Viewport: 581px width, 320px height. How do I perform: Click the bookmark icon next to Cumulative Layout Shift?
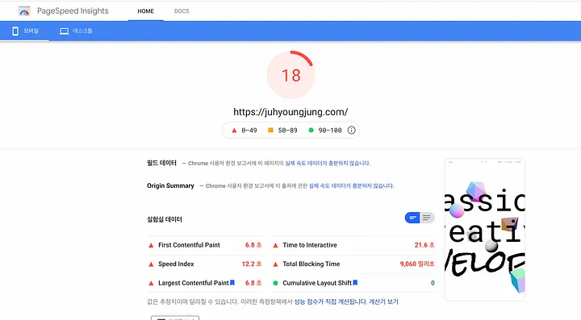[x=355, y=283]
